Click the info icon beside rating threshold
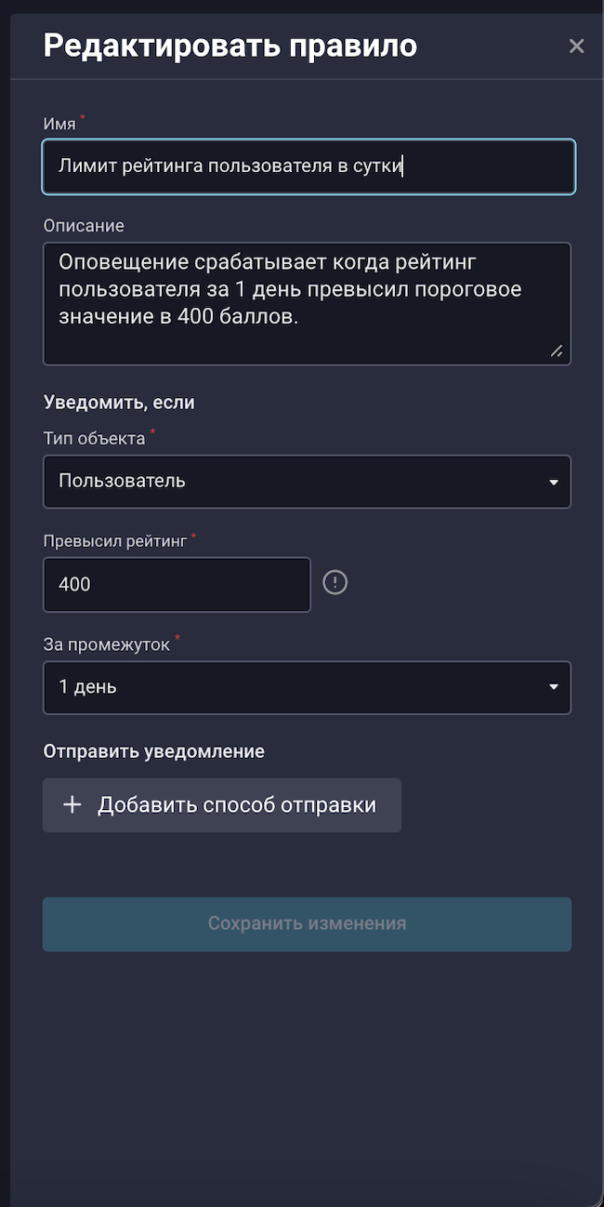 tap(335, 583)
